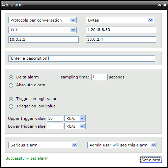The height and width of the screenshot is (168, 168).
Task: Click the sampling time input field
Action: pyautogui.click(x=100, y=77)
